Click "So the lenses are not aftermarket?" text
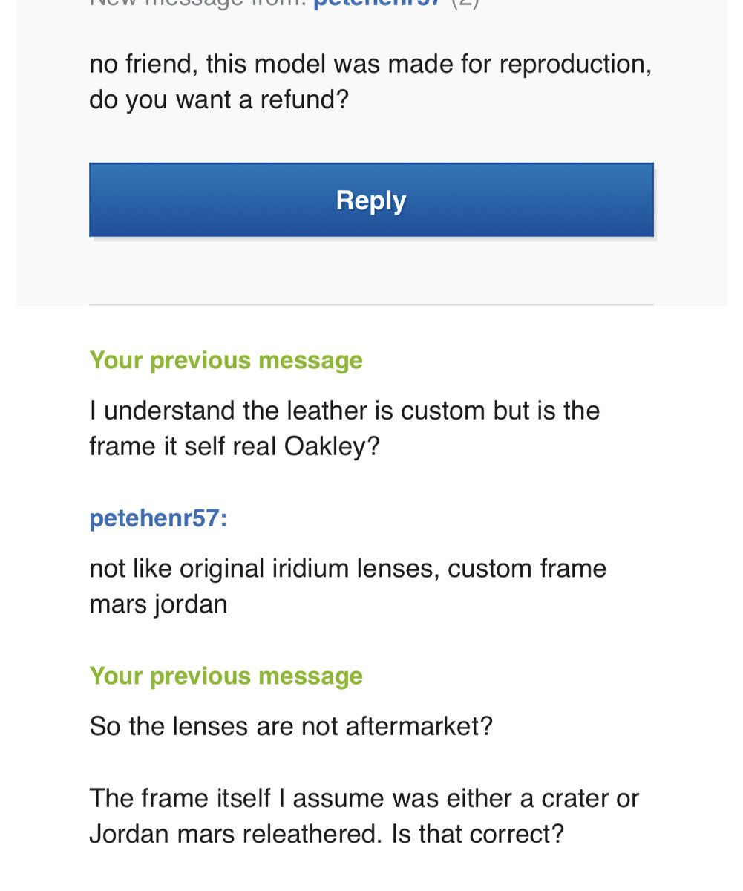This screenshot has width=743, height=891. (290, 725)
